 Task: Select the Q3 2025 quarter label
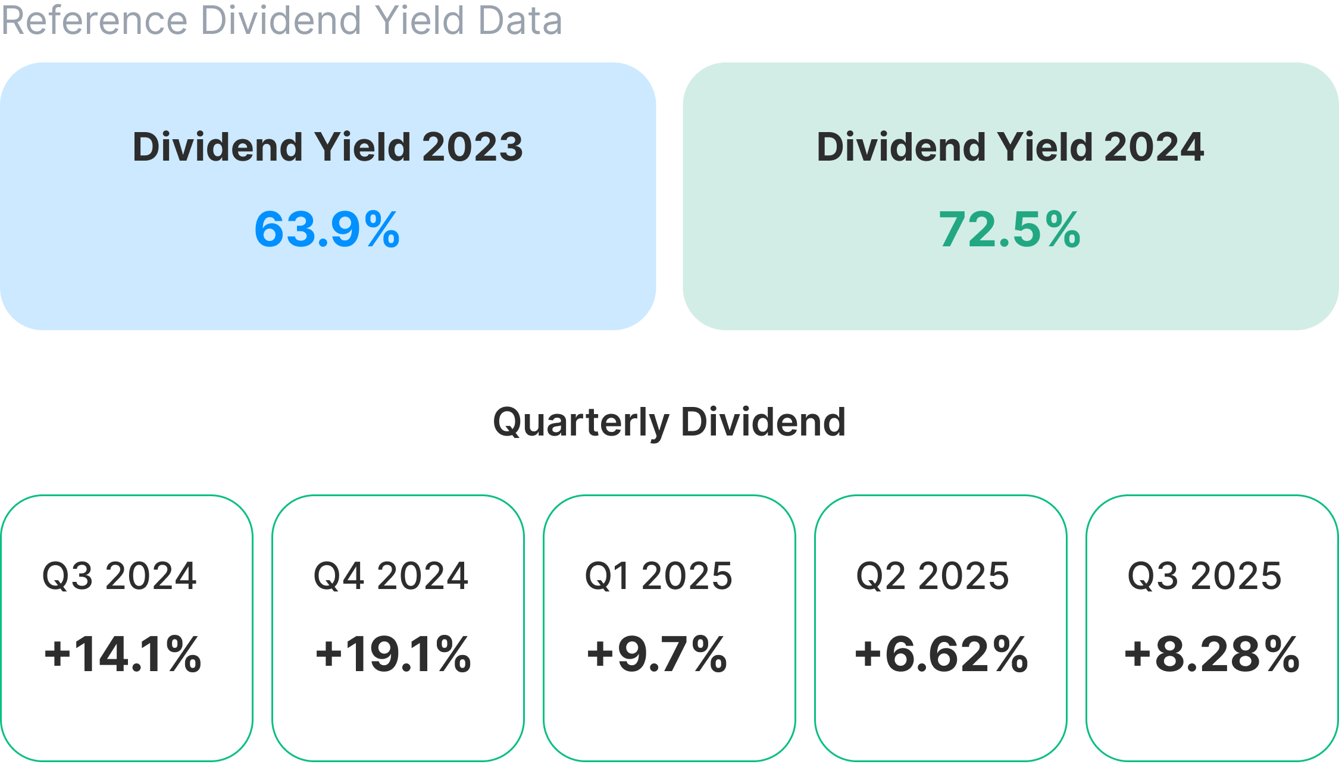[1205, 576]
